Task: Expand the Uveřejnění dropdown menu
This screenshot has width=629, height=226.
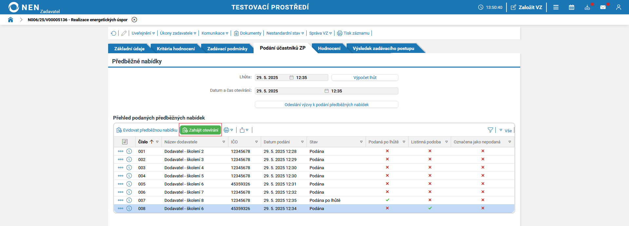Action: pyautogui.click(x=143, y=33)
